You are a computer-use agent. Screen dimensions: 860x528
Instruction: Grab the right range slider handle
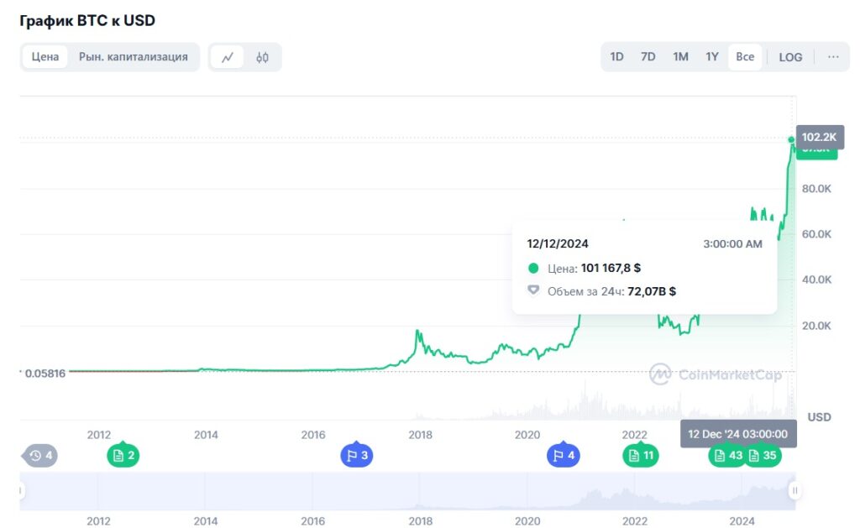coord(794,491)
